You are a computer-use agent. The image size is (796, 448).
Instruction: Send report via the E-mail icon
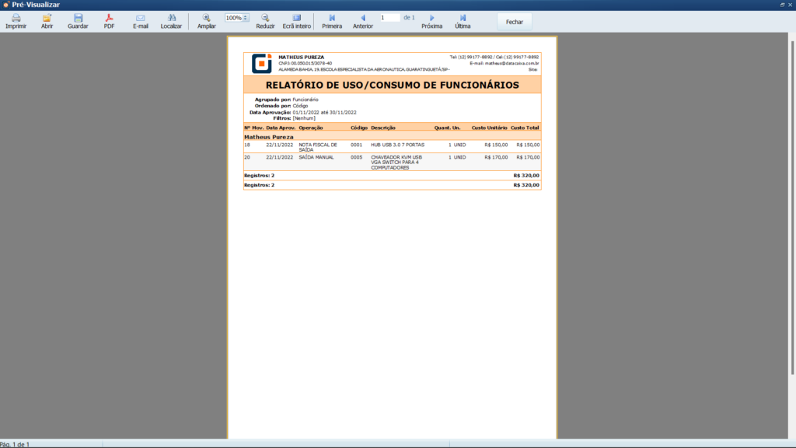(141, 19)
